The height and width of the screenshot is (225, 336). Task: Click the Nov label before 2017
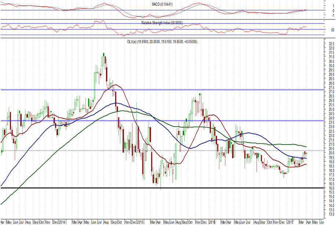(x=276, y=222)
